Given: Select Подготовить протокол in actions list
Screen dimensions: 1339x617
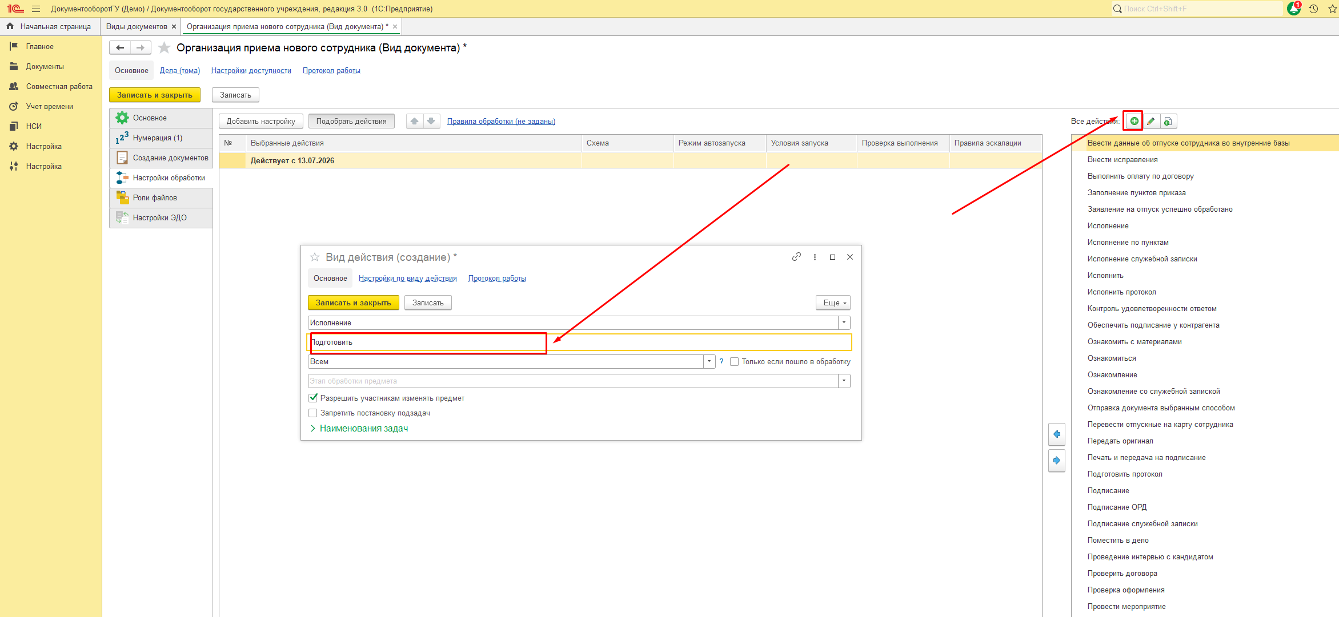Looking at the screenshot, I should (1124, 474).
